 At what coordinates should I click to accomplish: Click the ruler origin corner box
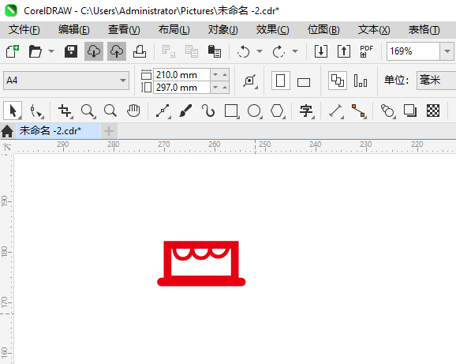tap(6, 147)
